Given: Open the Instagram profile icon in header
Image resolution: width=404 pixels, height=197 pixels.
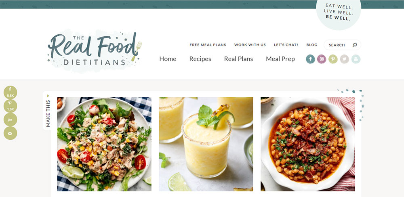Looking at the screenshot, I should tap(322, 59).
